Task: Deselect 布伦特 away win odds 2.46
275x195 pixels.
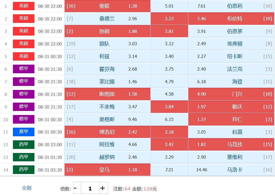Action: (231, 19)
